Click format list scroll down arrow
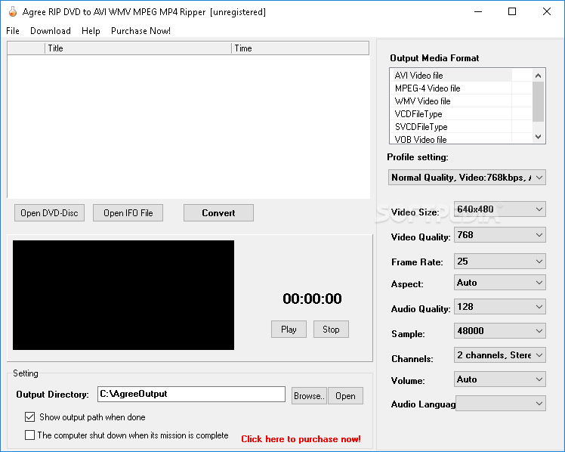 (x=539, y=137)
